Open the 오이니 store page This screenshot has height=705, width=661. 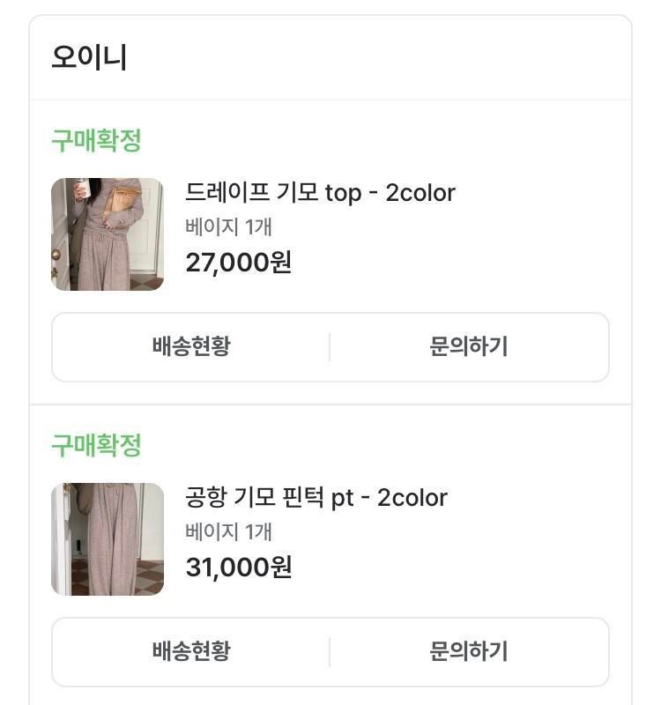pyautogui.click(x=89, y=57)
